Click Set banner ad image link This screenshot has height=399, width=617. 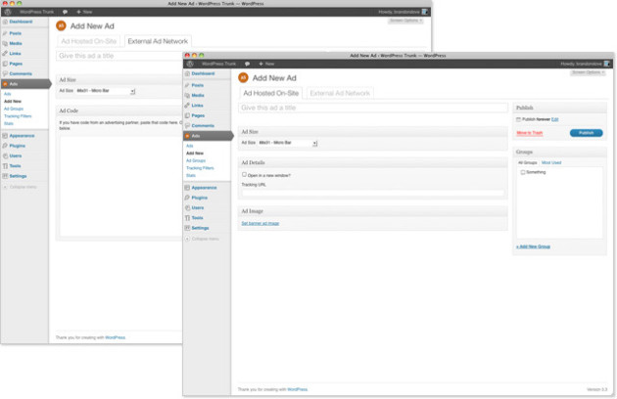[261, 223]
